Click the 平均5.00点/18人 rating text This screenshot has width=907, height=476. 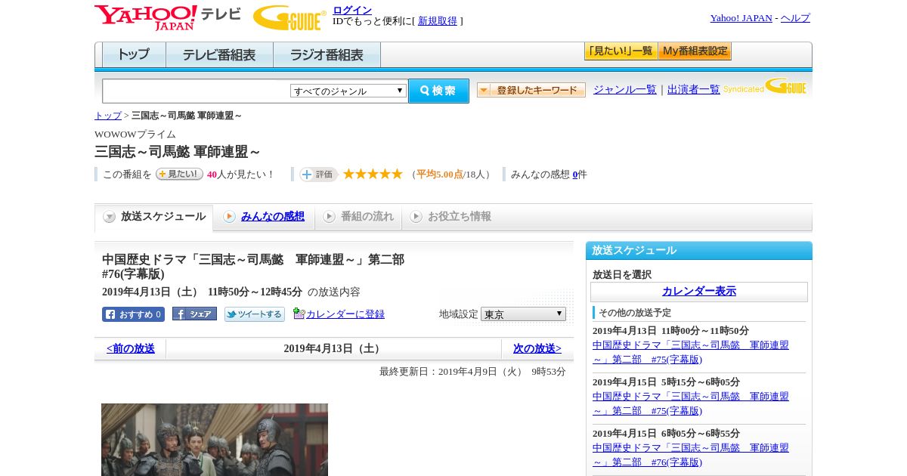(x=453, y=175)
